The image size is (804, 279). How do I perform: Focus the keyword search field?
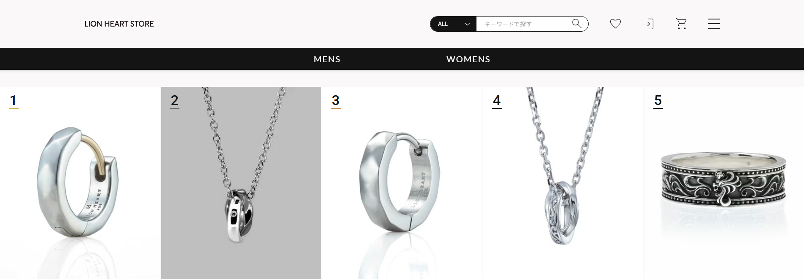[x=524, y=24]
